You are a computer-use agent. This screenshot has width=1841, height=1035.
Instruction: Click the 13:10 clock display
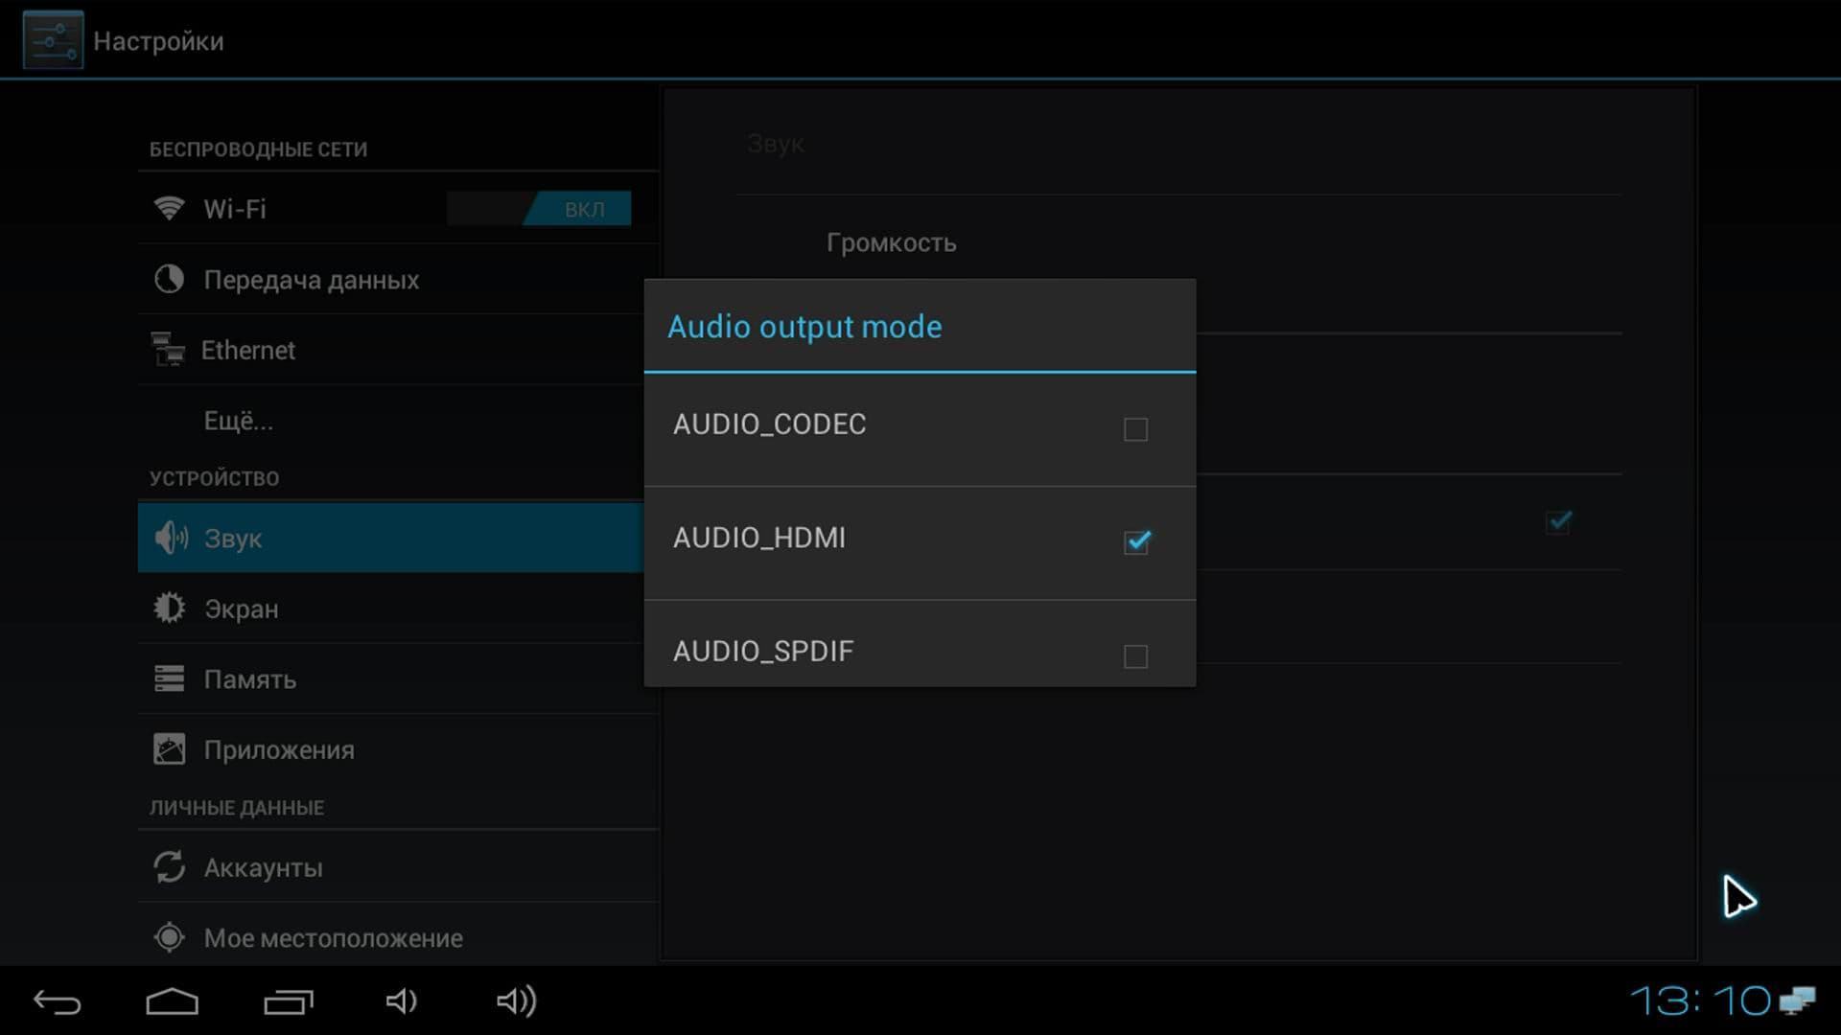[x=1699, y=1000]
